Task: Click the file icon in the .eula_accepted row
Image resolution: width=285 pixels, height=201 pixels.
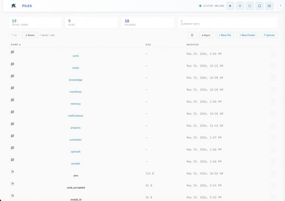Action: point(12,184)
